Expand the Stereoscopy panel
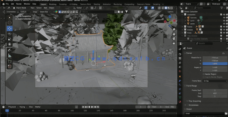The width and height of the screenshot is (228, 117). point(185,105)
